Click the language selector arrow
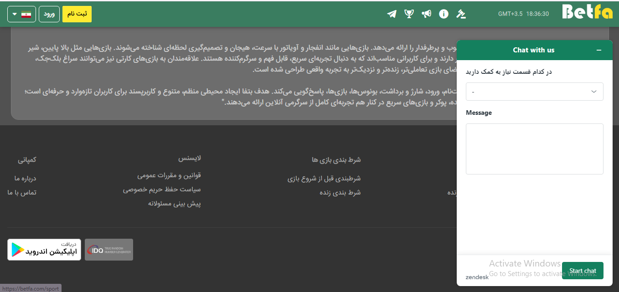 pos(15,14)
